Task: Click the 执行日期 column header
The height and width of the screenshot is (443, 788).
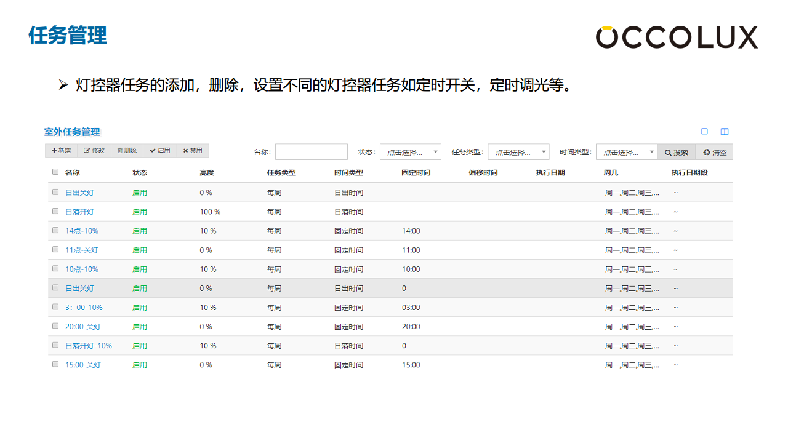Action: [x=550, y=172]
